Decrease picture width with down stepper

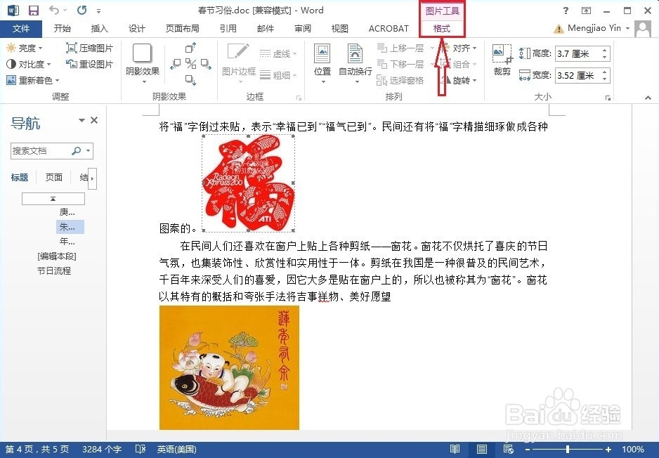pyautogui.click(x=605, y=79)
